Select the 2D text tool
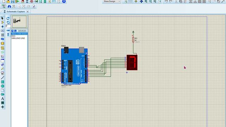The width and height of the screenshot is (226, 127). [2, 99]
